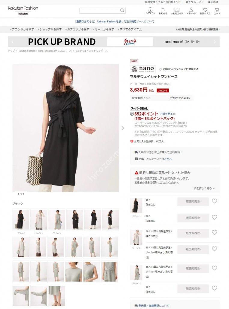Expand 例を詳しく見る details
This screenshot has width=229, height=309.
(x=204, y=188)
